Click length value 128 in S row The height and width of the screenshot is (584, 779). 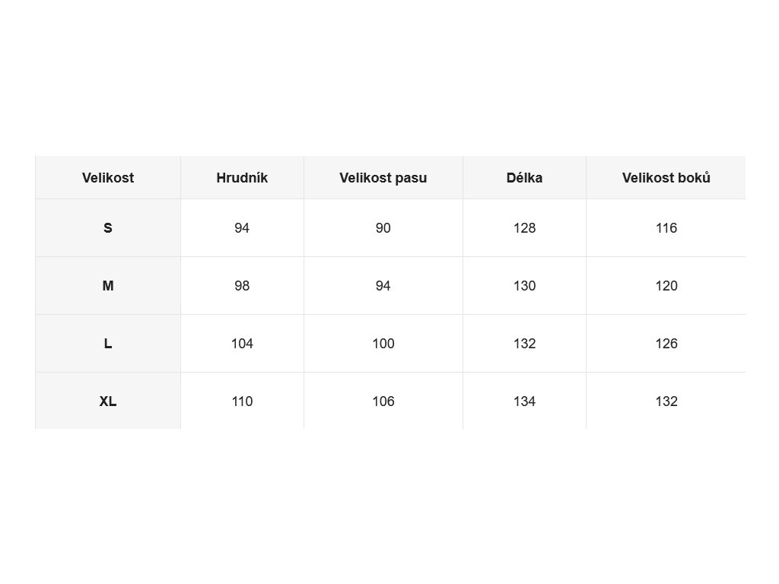[524, 228]
